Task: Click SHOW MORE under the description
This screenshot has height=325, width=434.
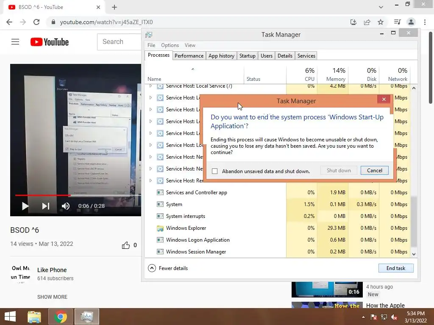Action: [x=52, y=297]
